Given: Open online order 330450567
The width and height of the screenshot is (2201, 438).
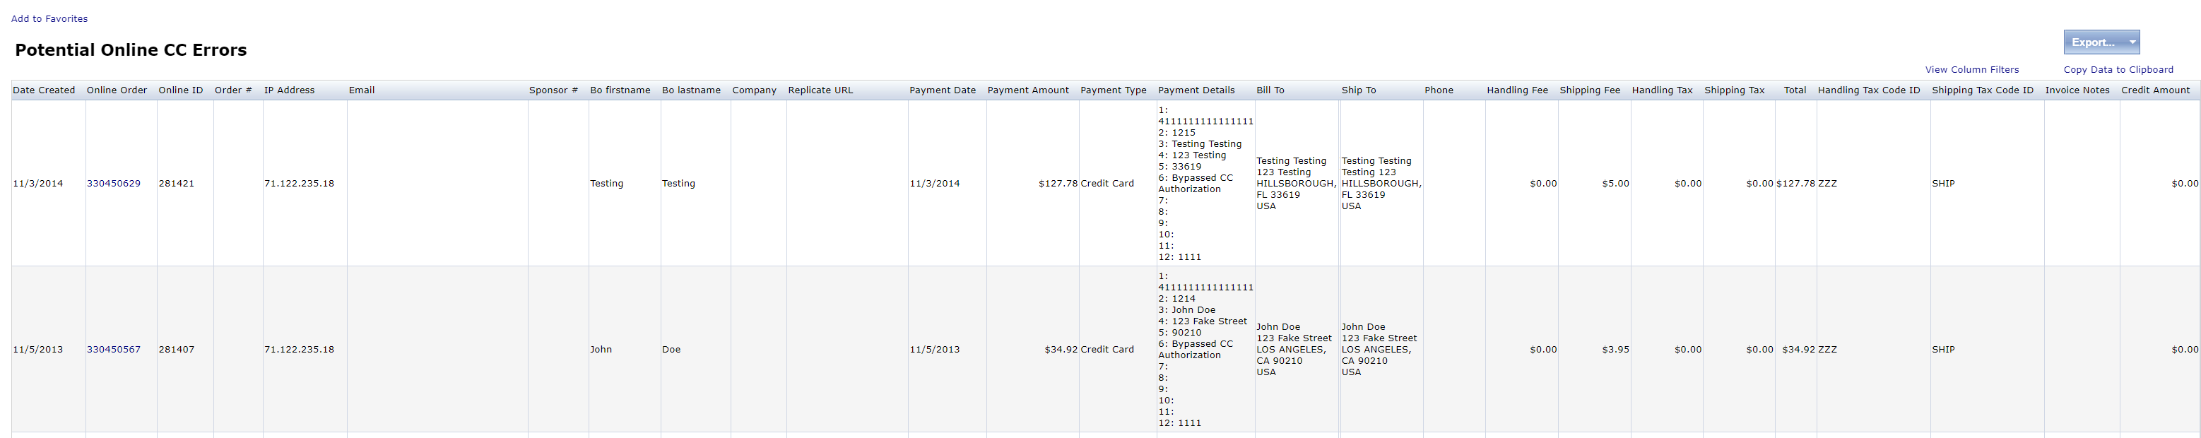Looking at the screenshot, I should [x=114, y=349].
